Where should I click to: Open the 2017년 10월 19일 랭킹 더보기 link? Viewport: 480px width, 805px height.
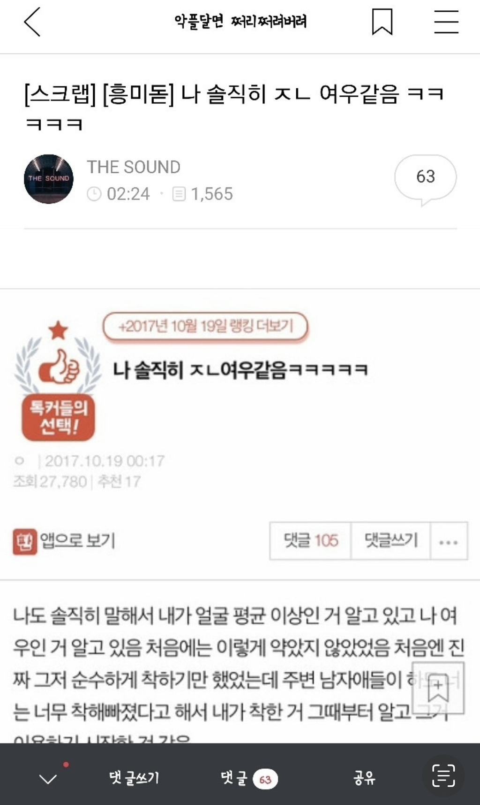tap(205, 326)
